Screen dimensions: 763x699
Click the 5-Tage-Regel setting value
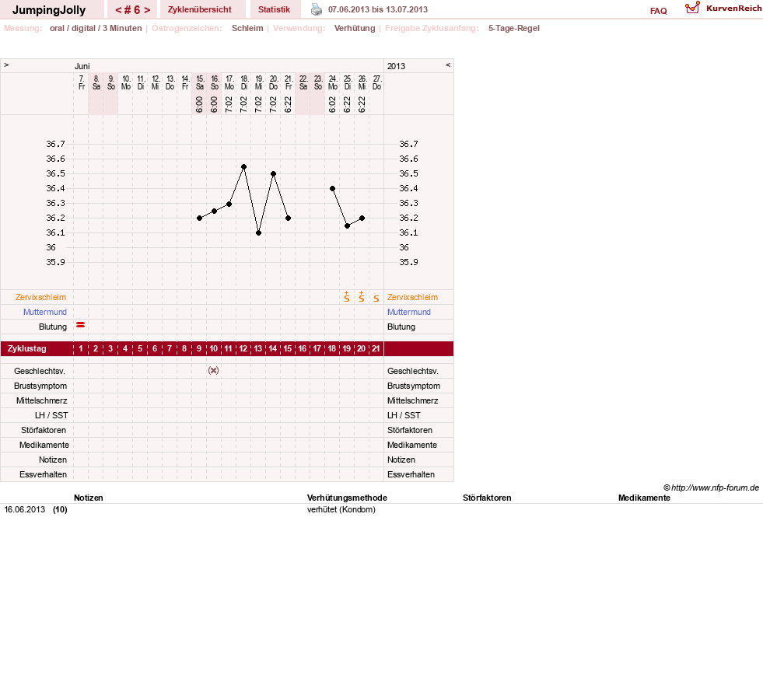click(514, 28)
